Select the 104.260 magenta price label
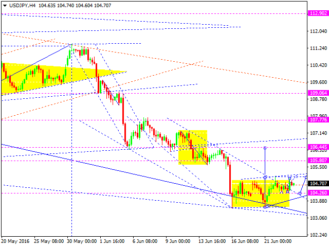Image resolution: width=329 pixels, height=247 pixels. (x=318, y=193)
